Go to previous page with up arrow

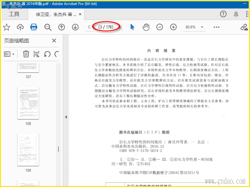[x=62, y=27]
